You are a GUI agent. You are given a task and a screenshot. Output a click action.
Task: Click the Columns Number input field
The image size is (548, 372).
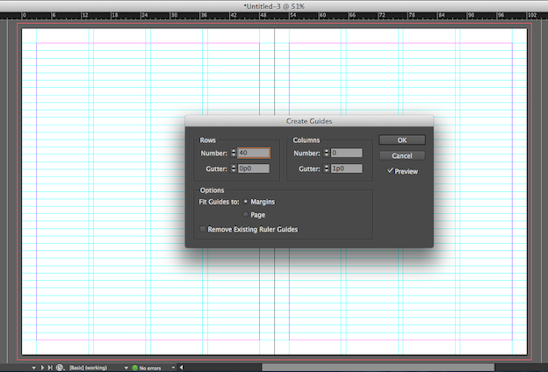346,153
